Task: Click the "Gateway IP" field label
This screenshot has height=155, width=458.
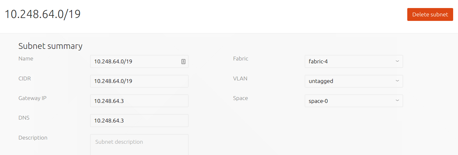Action: [32, 98]
